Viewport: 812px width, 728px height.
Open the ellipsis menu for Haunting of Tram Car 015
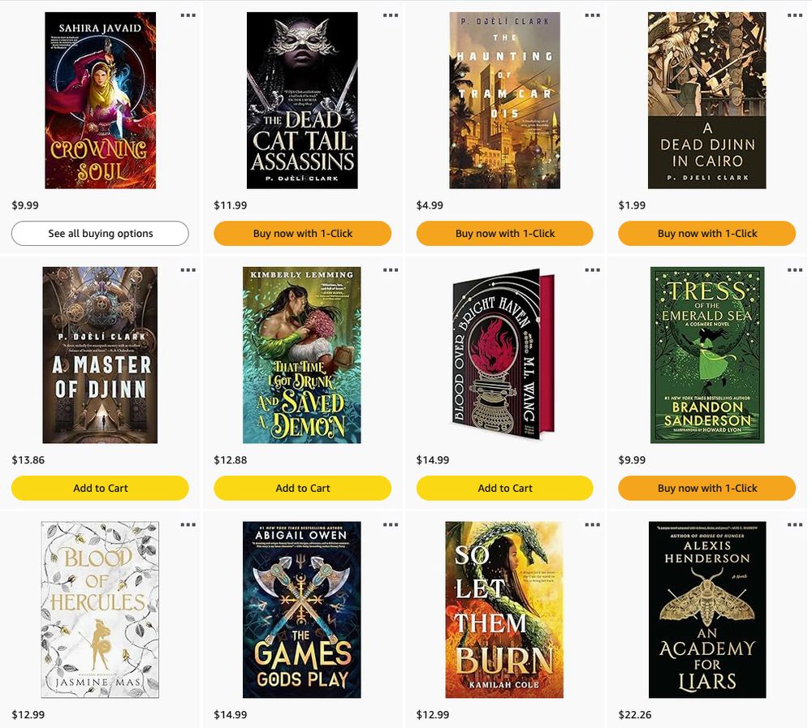point(593,15)
